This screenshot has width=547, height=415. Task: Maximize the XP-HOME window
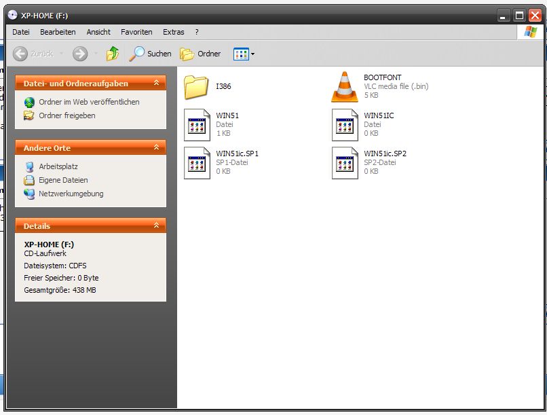point(519,16)
